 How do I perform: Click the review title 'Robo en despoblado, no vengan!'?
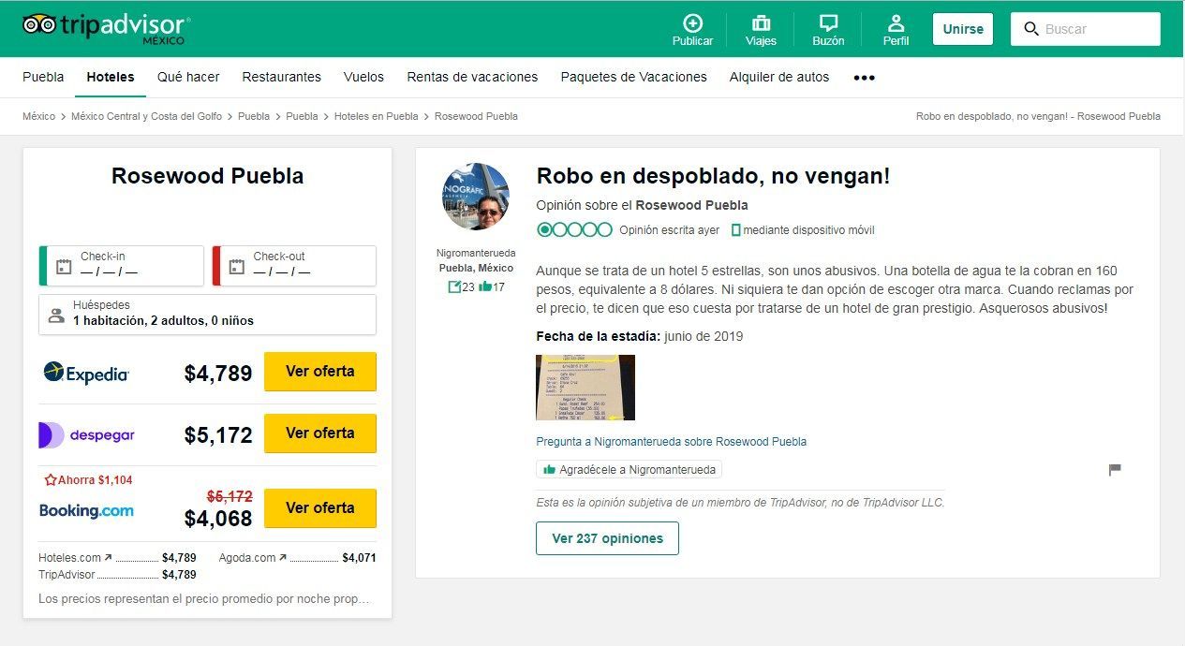713,176
